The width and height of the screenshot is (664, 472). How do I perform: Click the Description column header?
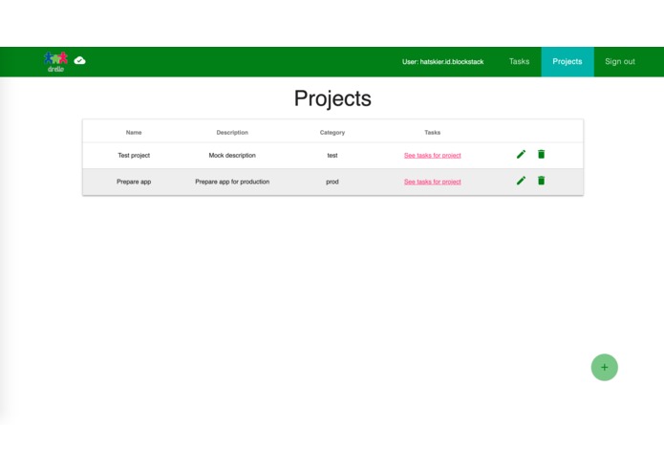point(232,133)
